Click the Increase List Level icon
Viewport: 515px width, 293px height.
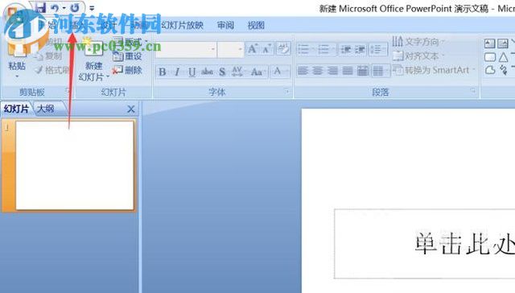tap(360, 50)
